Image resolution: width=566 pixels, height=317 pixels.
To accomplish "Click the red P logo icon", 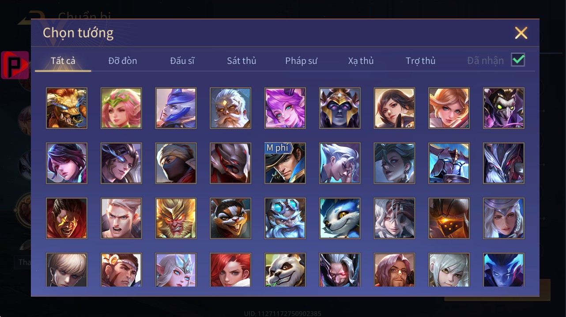I will pos(15,65).
